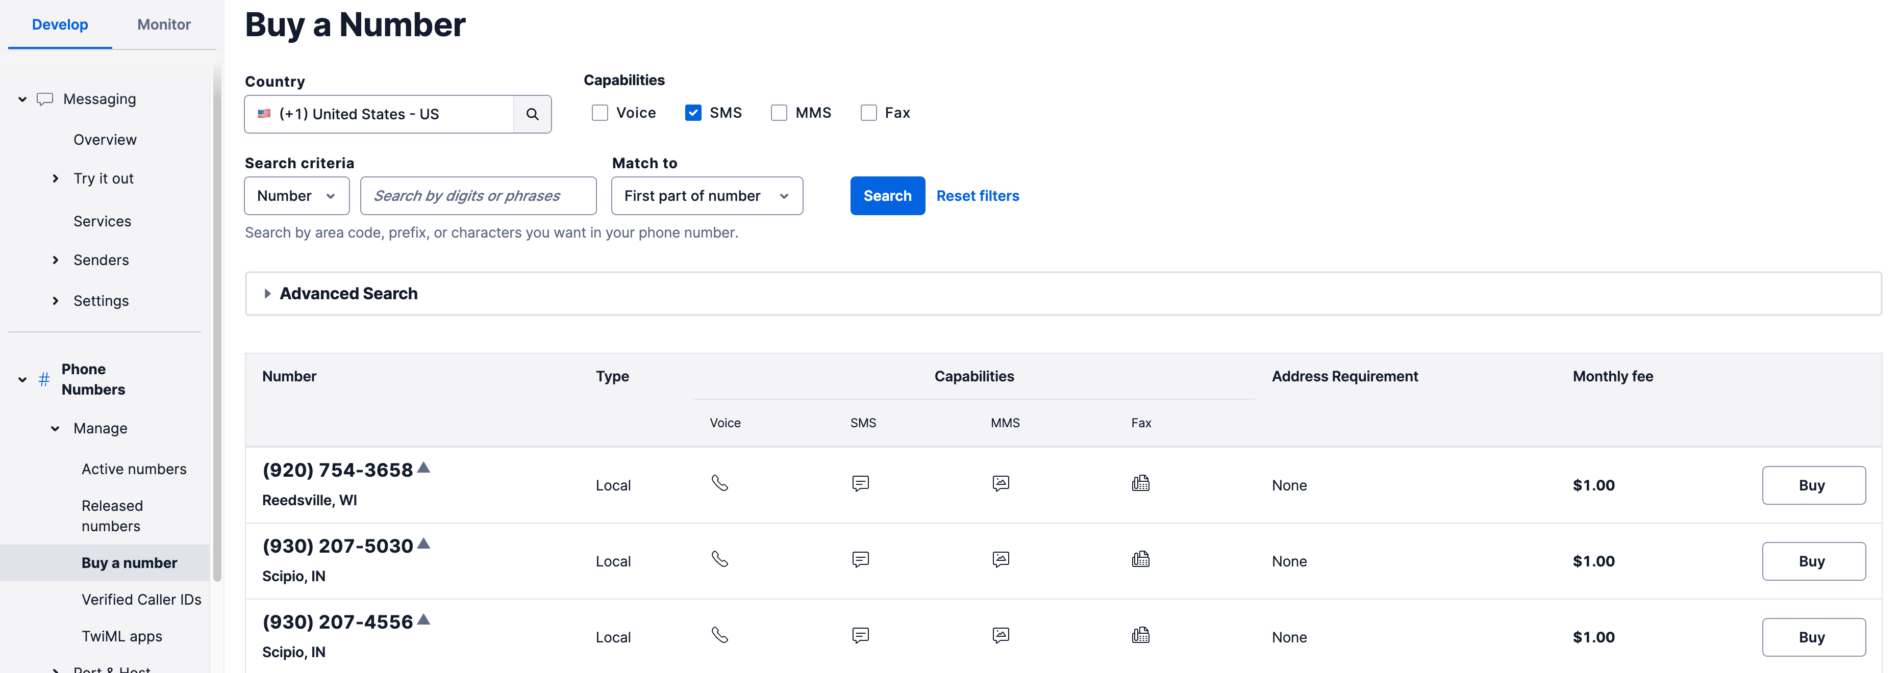Screen dimensions: 1899x673
Task: Tick the MMS capability checkbox
Action: click(779, 113)
